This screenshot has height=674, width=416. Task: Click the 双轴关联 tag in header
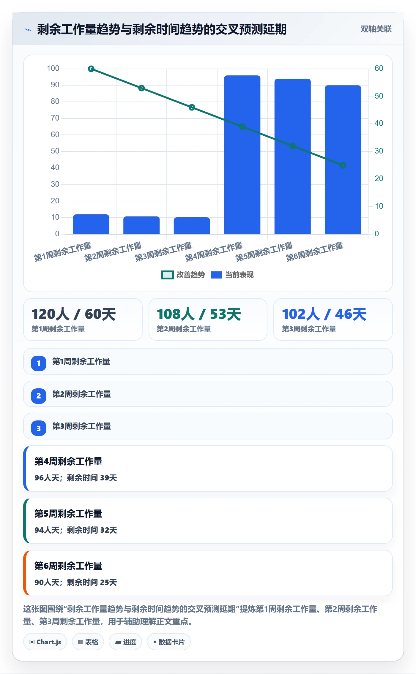pos(376,29)
